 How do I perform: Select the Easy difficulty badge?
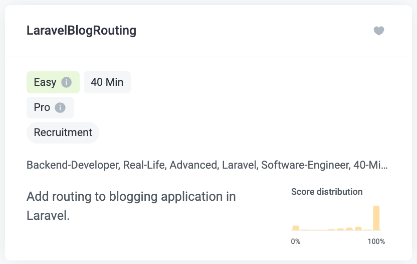click(x=53, y=82)
